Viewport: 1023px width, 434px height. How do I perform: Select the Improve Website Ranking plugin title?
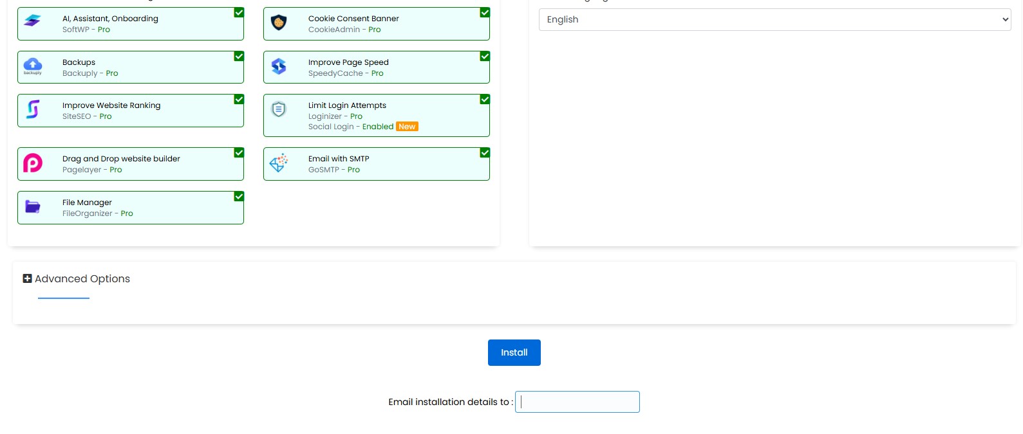coord(111,105)
